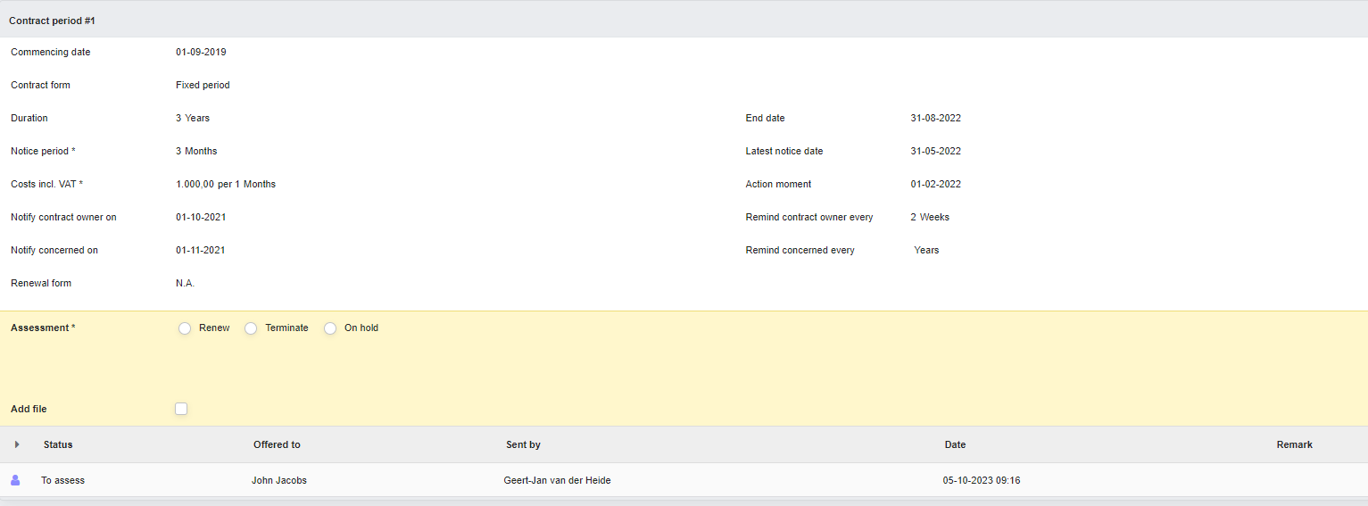Click the Sent by column header
This screenshot has width=1368, height=506.
coord(523,444)
